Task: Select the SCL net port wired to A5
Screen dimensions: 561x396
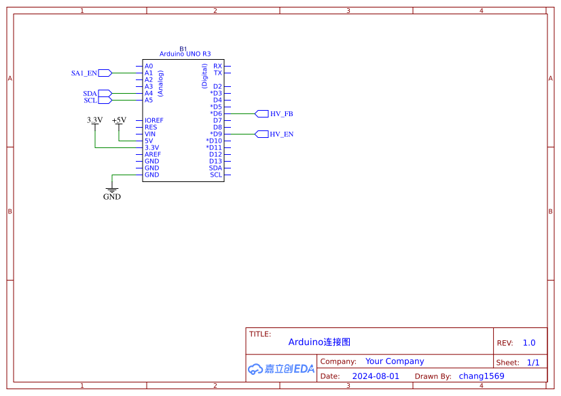Action: [x=105, y=100]
